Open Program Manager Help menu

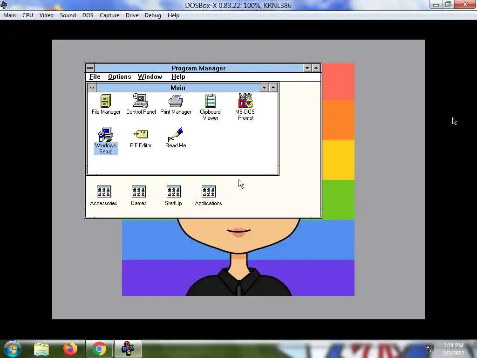click(x=178, y=77)
